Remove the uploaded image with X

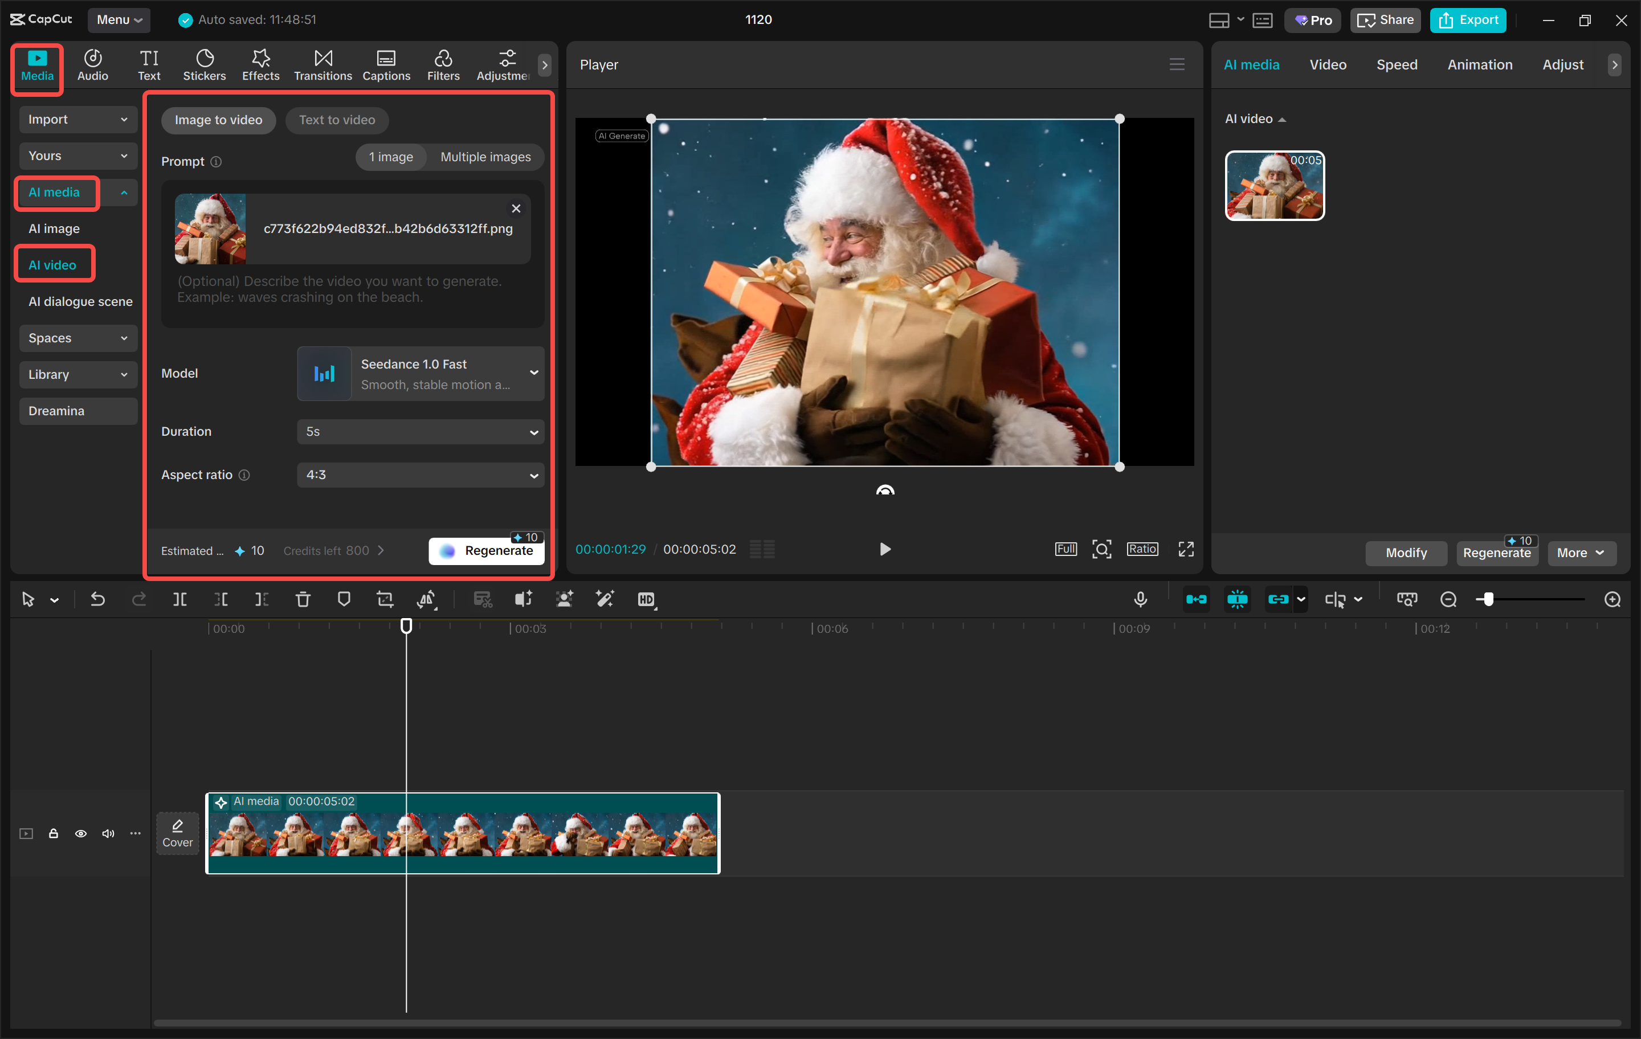coord(516,208)
